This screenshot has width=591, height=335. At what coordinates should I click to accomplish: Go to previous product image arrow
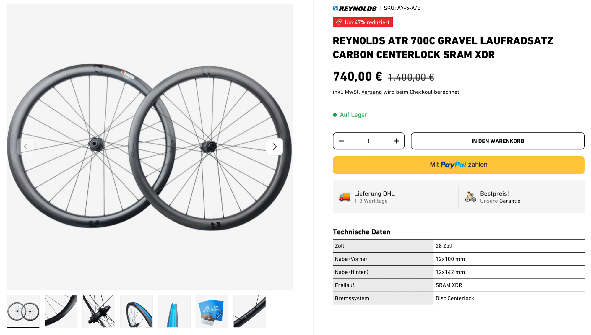point(26,147)
